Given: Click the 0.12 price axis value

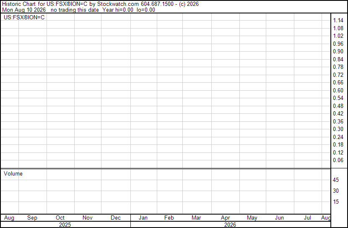Looking at the screenshot, I should tap(338, 153).
